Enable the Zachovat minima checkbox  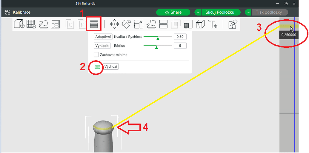tap(96, 54)
